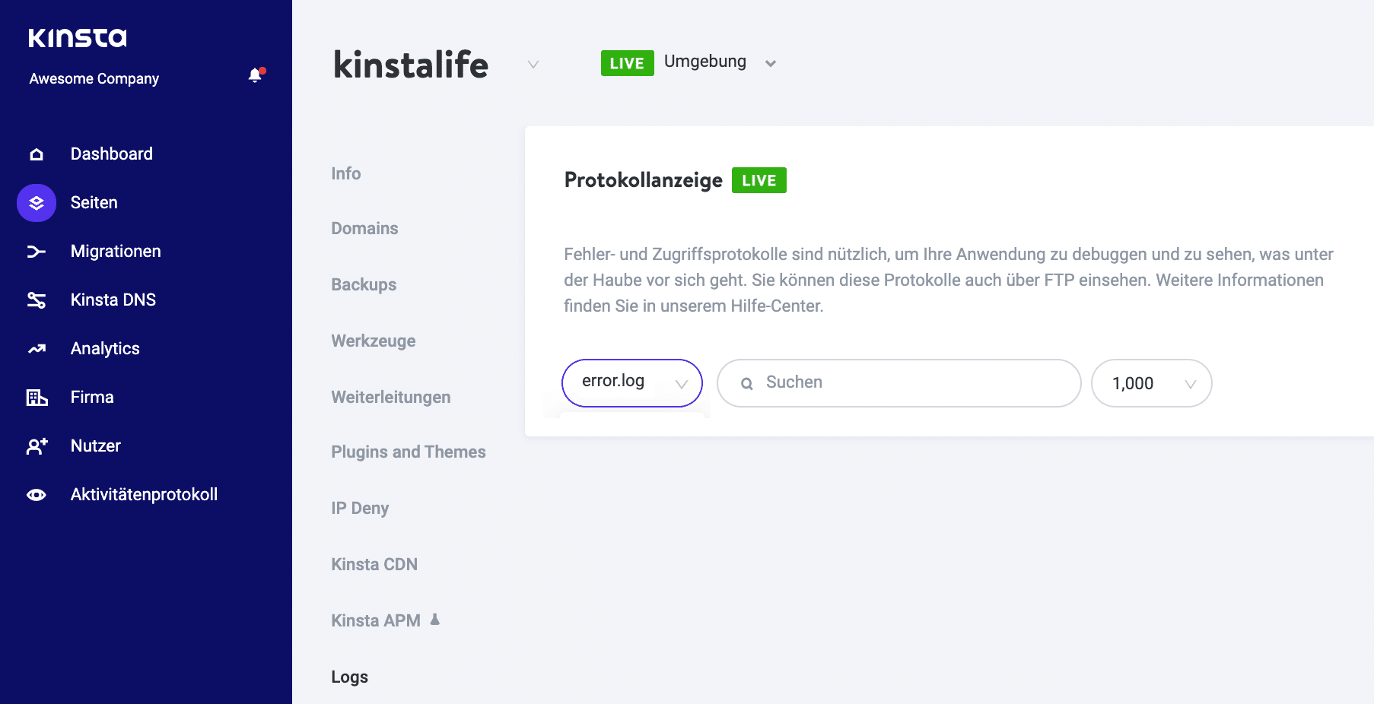
Task: Click the Kinsta logo
Action: 76,36
